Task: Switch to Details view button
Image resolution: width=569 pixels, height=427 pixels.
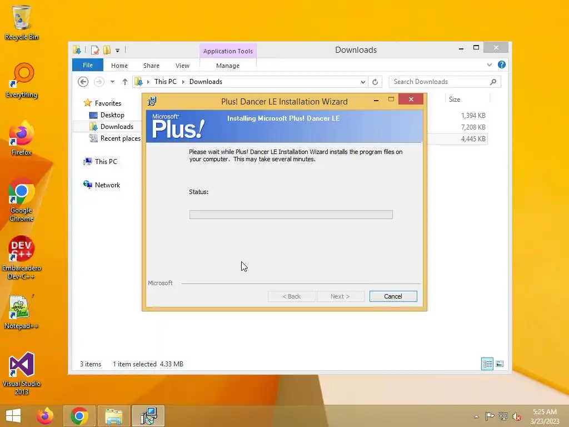Action: [x=487, y=364]
